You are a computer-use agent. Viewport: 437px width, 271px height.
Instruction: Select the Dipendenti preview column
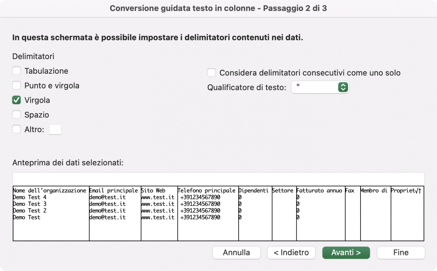coord(255,214)
